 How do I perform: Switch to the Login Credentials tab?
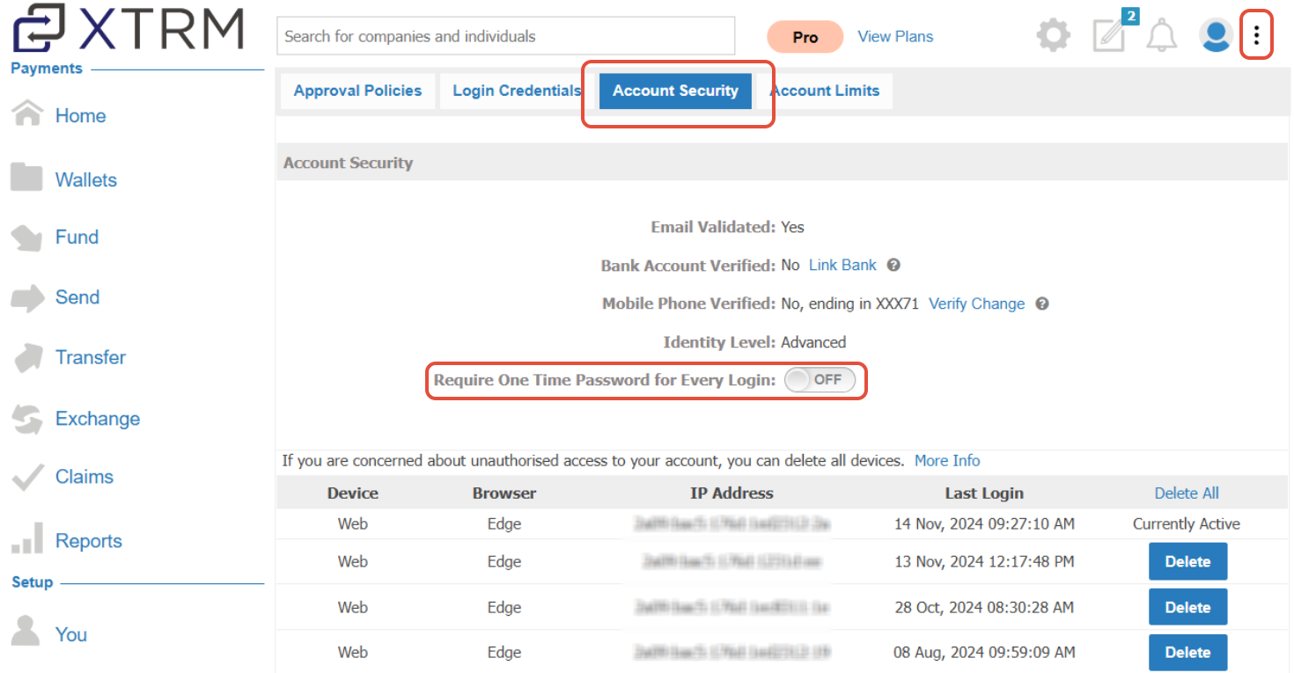[x=517, y=91]
